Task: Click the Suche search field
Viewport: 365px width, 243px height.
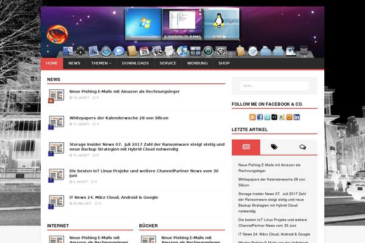Action: coord(275,86)
